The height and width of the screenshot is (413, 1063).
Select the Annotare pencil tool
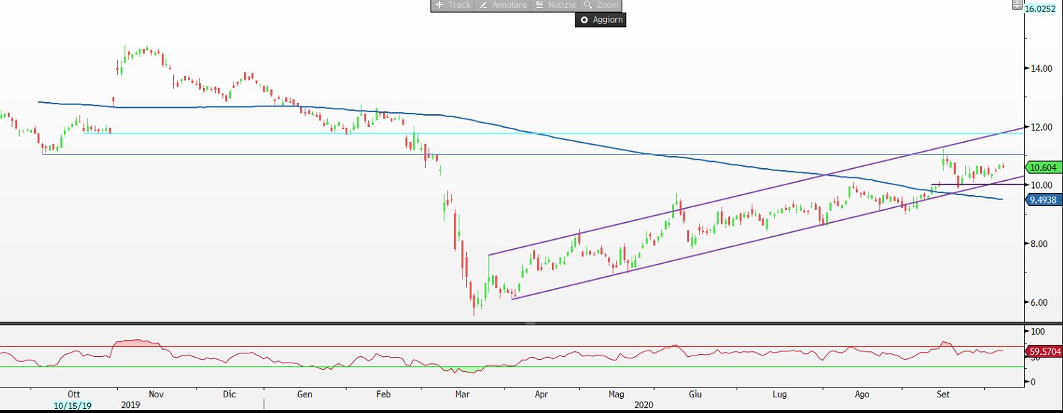click(503, 5)
